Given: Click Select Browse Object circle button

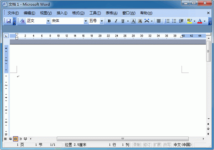Looking at the screenshot, I should pyautogui.click(x=208, y=129).
